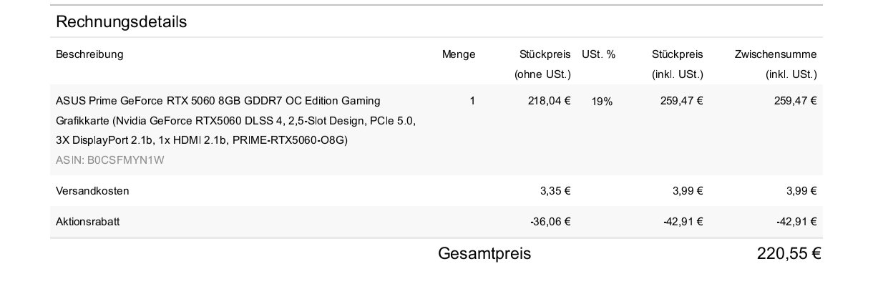Click the 220,55 € total amount
This screenshot has width=873, height=289.
pyautogui.click(x=788, y=254)
